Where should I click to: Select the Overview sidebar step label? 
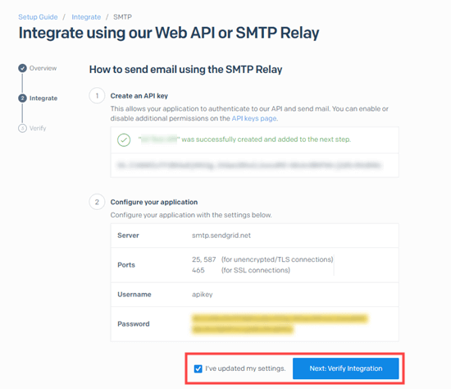(43, 68)
